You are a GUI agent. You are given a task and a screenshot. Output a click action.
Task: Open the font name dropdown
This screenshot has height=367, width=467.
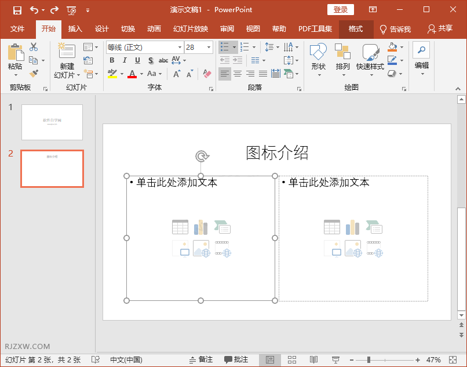[x=179, y=48]
